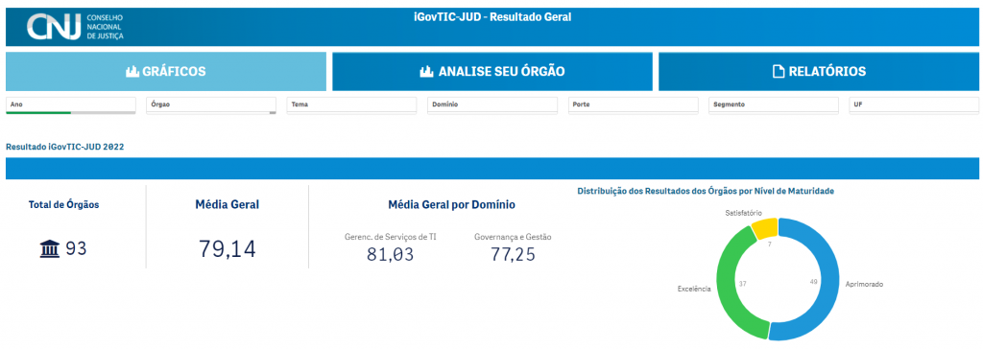The height and width of the screenshot is (349, 983).
Task: Open the GRÁFICOS tab
Action: click(x=166, y=71)
